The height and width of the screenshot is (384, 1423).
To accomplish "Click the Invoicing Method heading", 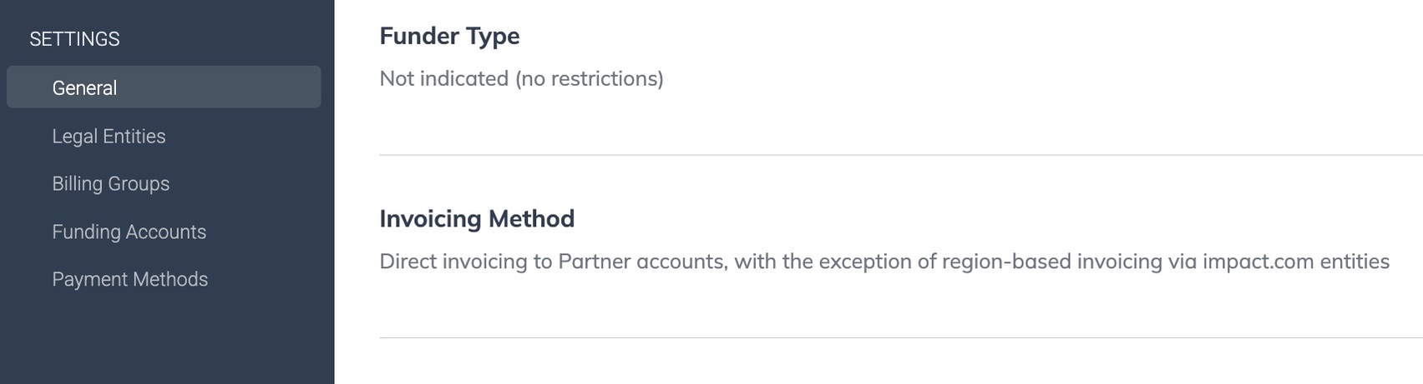I will pyautogui.click(x=477, y=218).
